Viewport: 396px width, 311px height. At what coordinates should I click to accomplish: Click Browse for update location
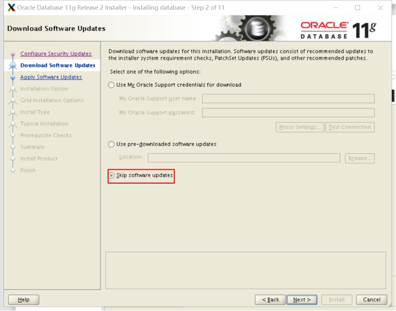(x=360, y=158)
